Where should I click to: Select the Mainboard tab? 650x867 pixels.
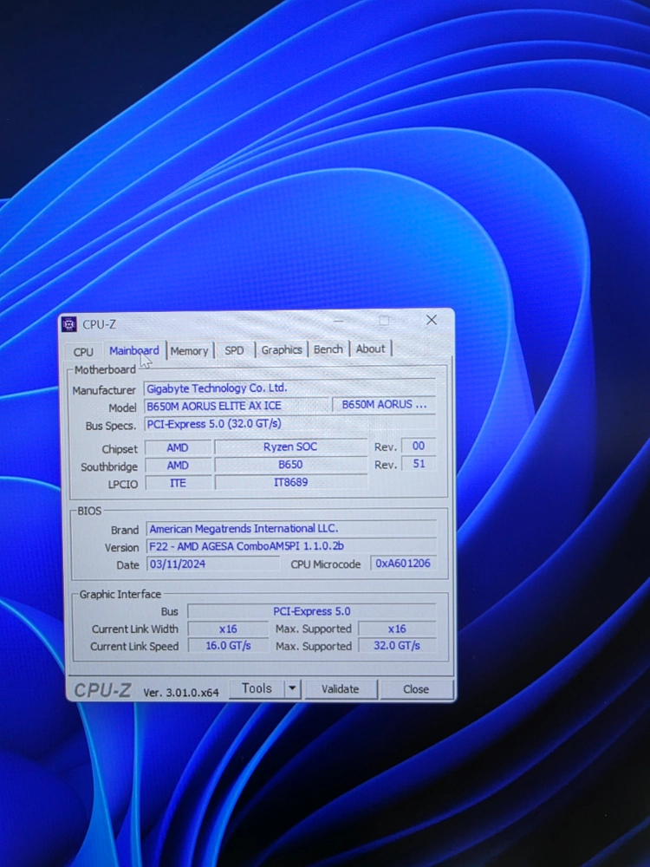tap(133, 350)
